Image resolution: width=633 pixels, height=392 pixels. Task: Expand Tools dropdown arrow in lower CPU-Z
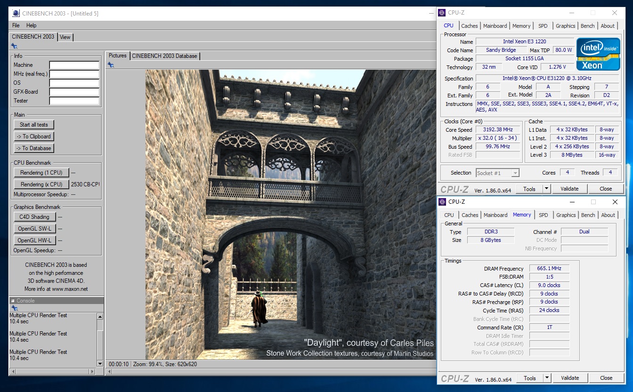(547, 378)
